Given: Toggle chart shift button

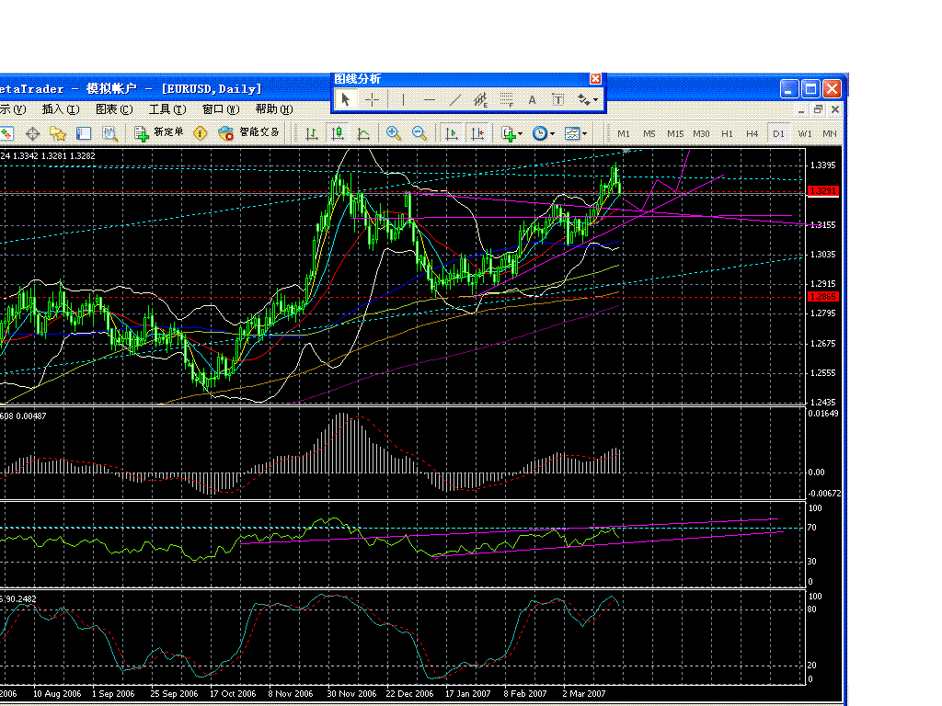Looking at the screenshot, I should click(x=477, y=133).
